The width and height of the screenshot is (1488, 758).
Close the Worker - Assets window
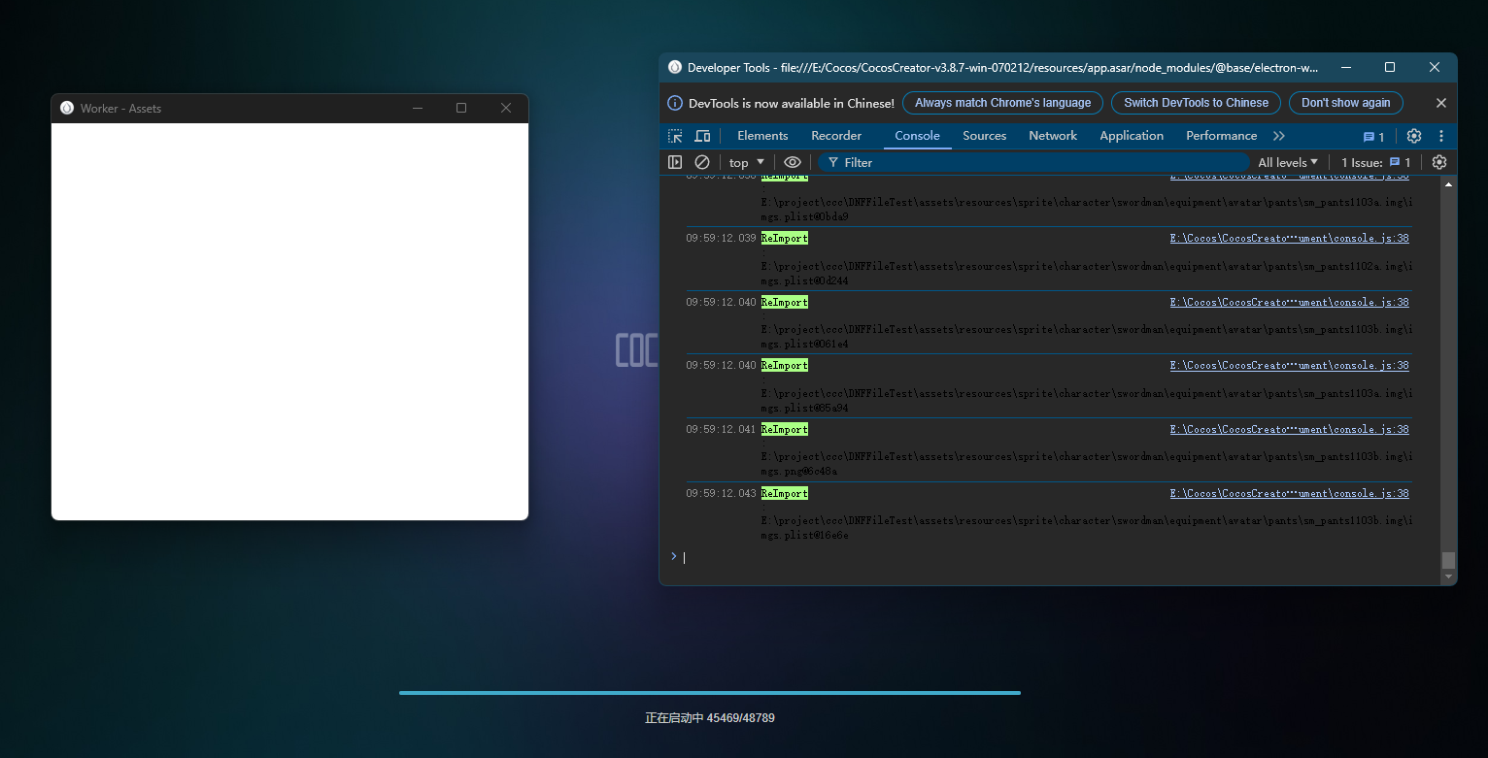(506, 108)
